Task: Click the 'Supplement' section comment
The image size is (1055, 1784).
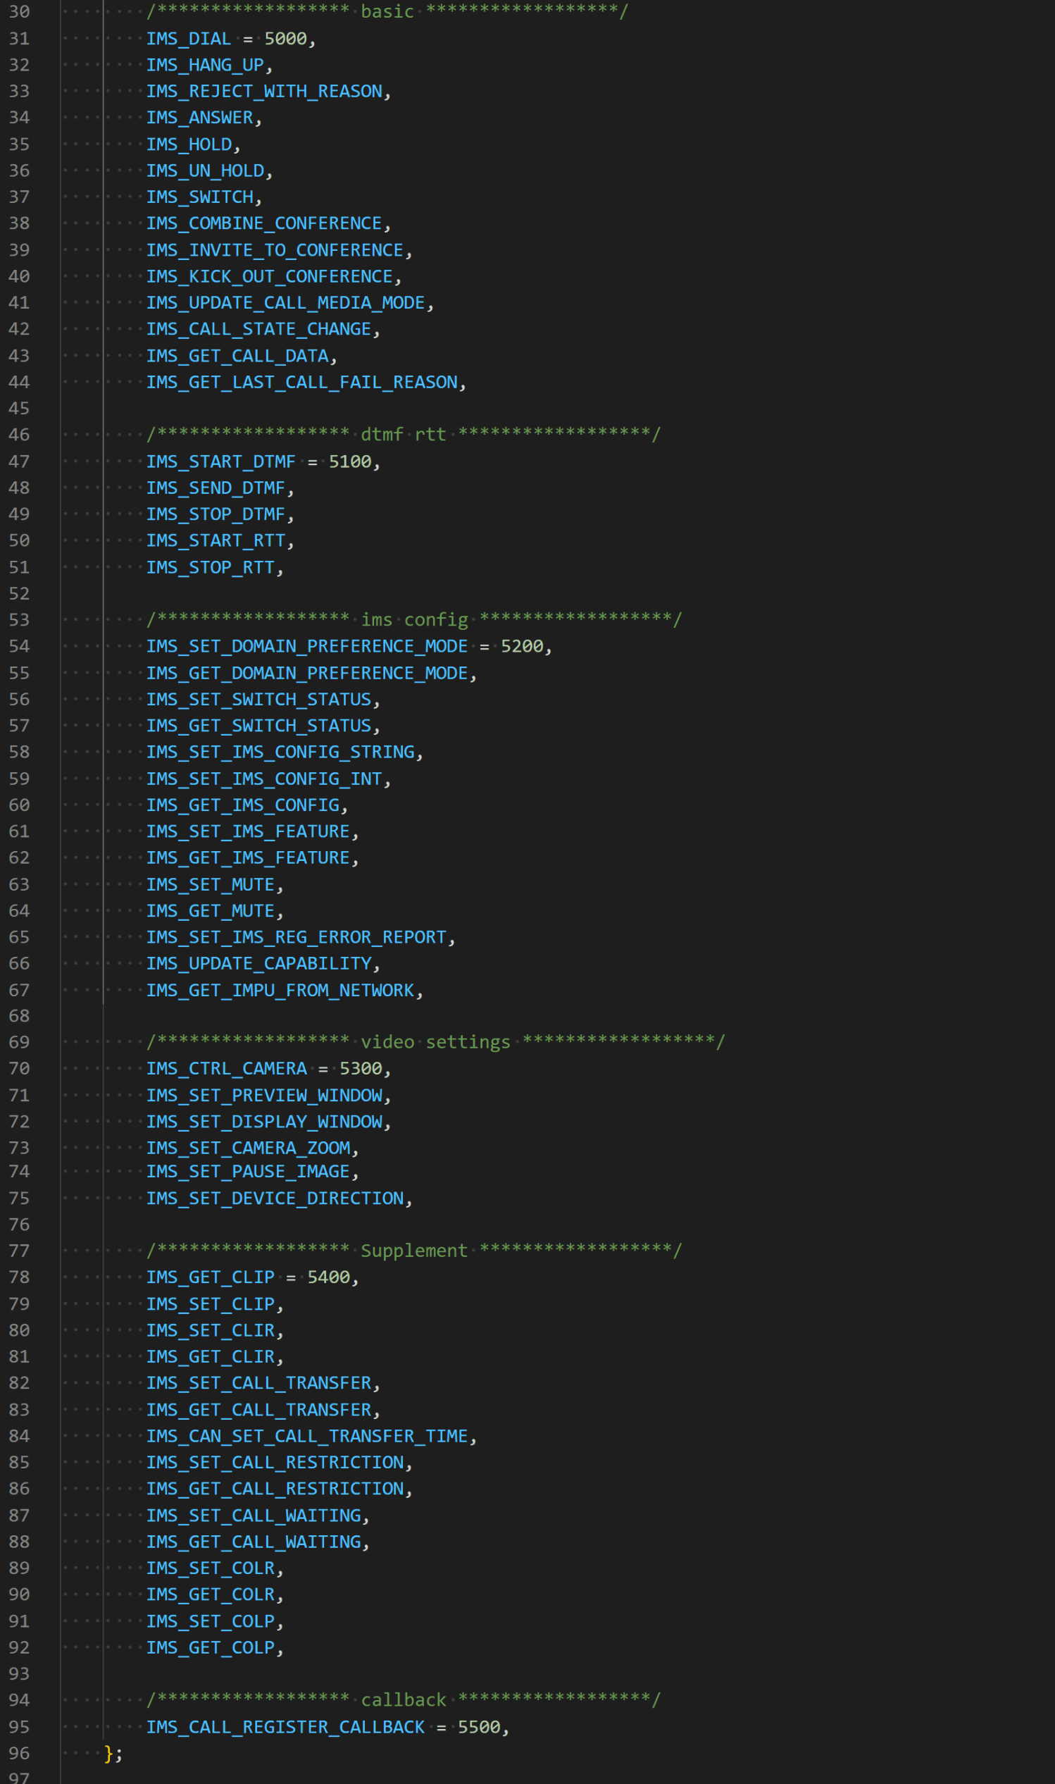Action: point(414,1251)
